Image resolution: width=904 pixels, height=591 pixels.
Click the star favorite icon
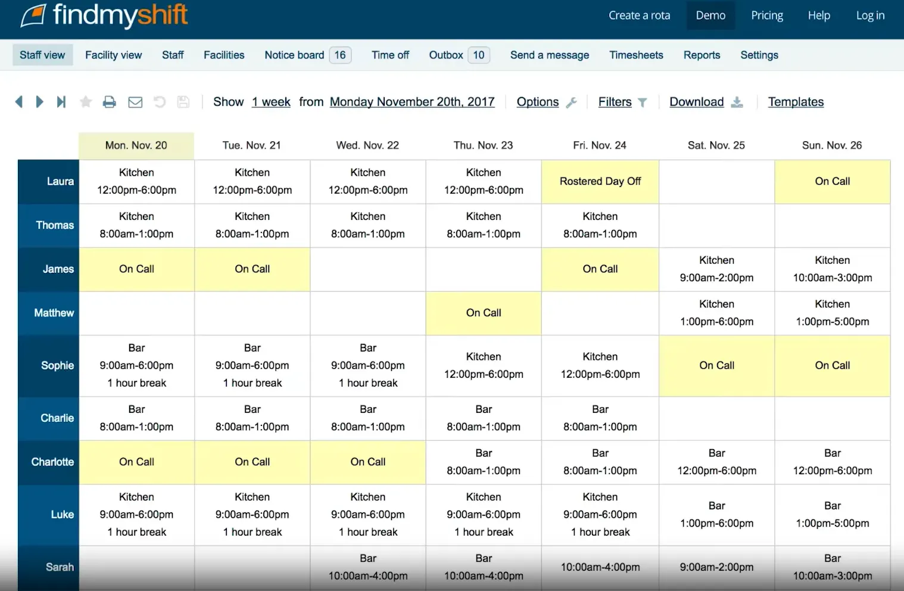(86, 102)
